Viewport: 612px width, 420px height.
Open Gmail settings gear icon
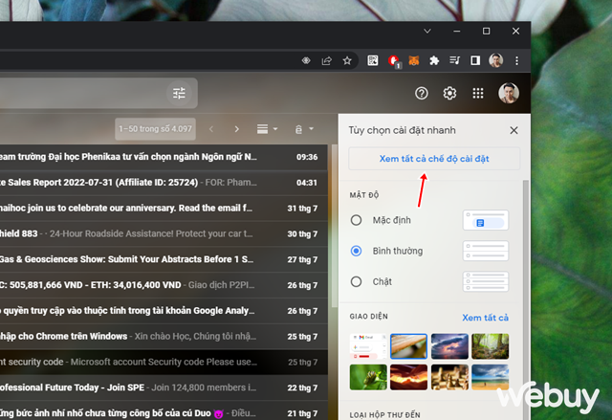click(449, 94)
